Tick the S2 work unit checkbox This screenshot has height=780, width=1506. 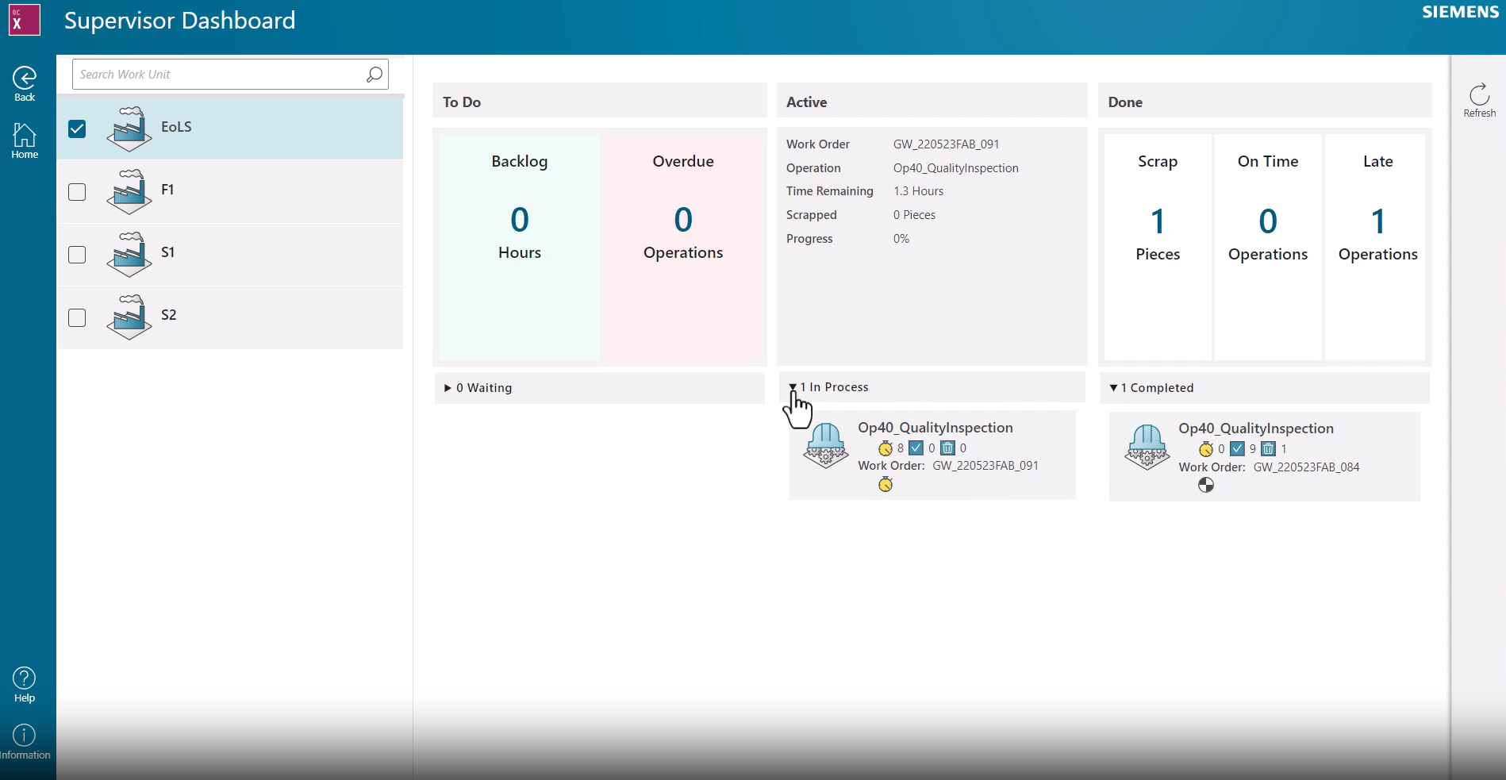[77, 317]
